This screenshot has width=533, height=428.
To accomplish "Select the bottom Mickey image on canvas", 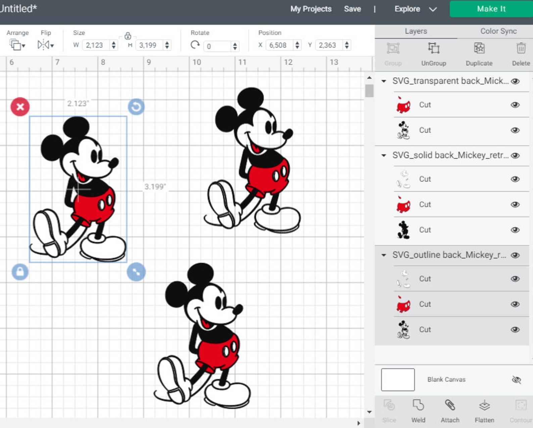I will 202,335.
